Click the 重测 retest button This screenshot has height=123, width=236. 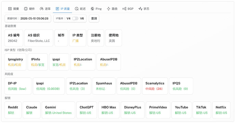94,18
